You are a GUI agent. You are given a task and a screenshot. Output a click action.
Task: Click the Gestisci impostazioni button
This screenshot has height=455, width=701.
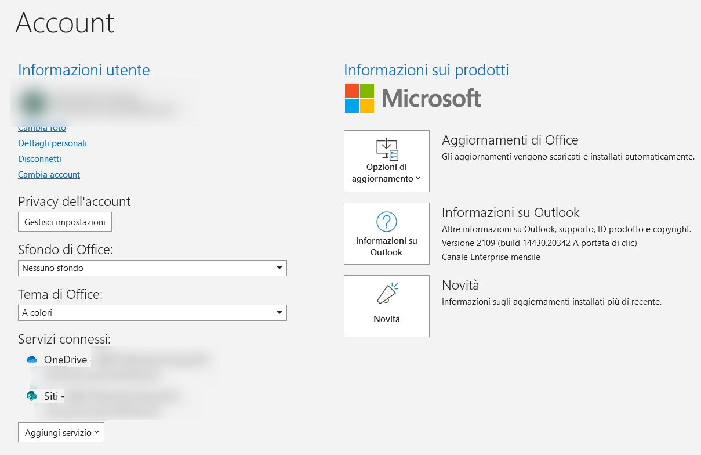point(65,222)
